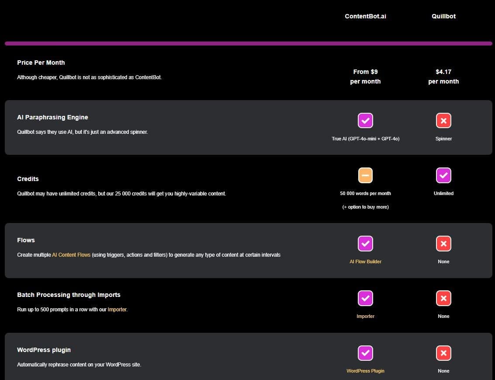
Task: Click ContentBot checkmark icon in WordPress plugin row
Action: pyautogui.click(x=365, y=353)
